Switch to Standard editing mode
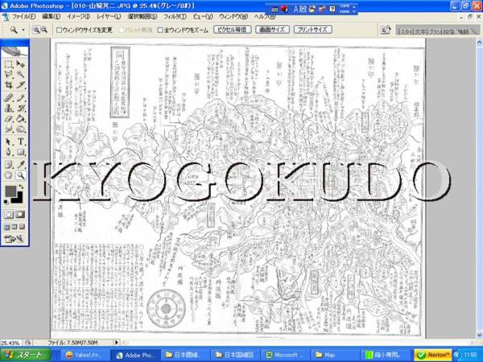The height and width of the screenshot is (362, 483). coord(9,215)
